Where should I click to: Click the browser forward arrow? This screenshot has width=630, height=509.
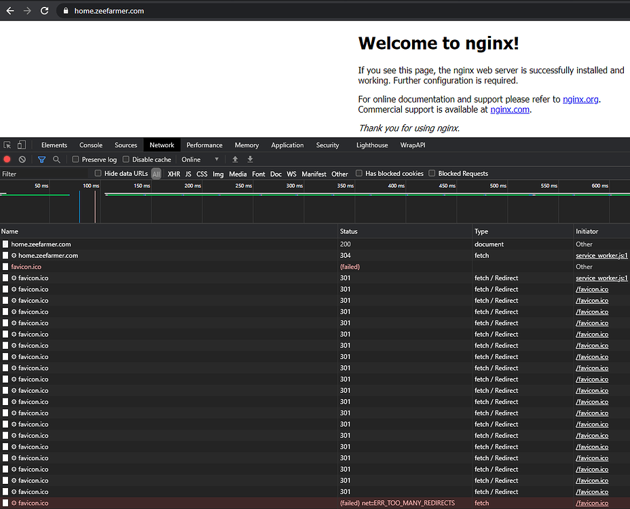click(27, 11)
